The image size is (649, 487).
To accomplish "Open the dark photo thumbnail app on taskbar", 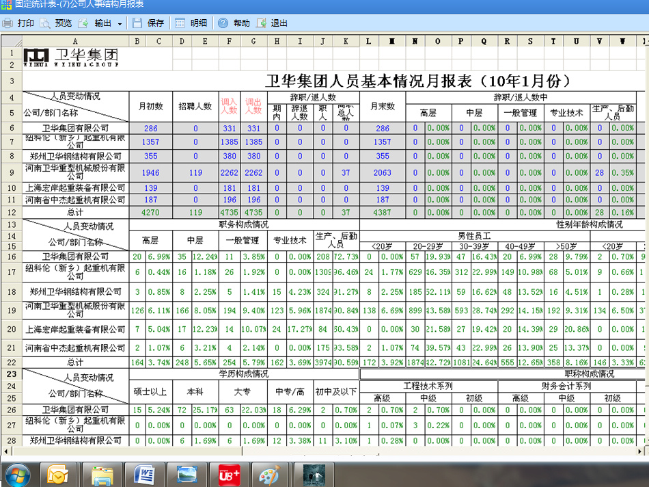I will tap(314, 475).
